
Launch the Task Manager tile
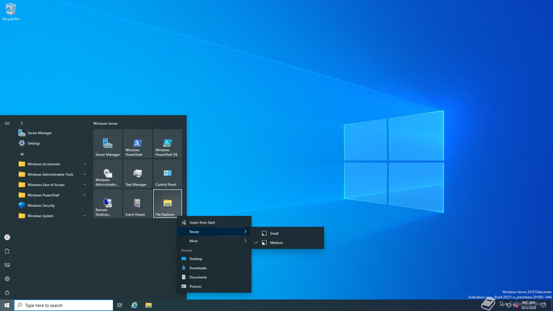point(138,173)
